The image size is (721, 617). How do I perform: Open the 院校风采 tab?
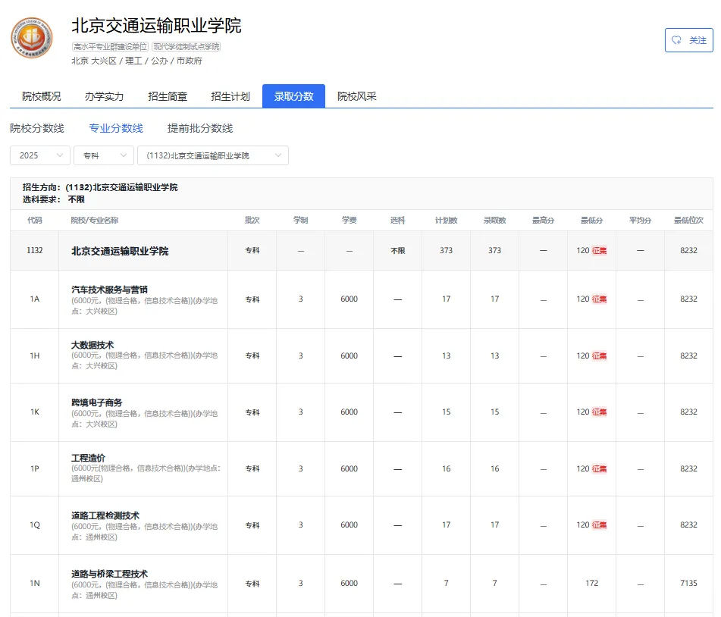click(x=357, y=96)
